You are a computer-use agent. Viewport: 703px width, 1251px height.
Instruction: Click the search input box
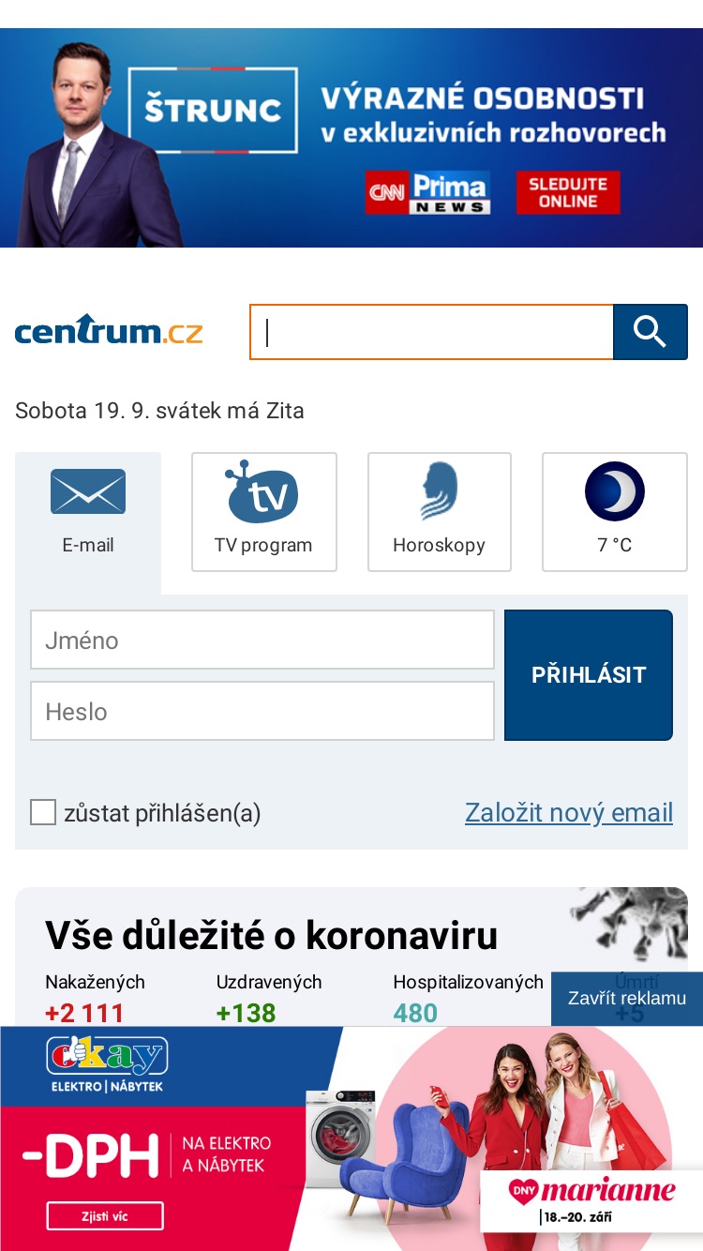[x=431, y=332]
